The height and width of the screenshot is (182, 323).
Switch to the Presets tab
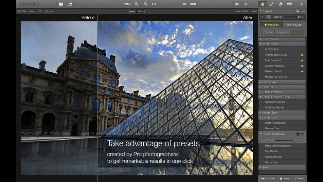[x=271, y=25]
